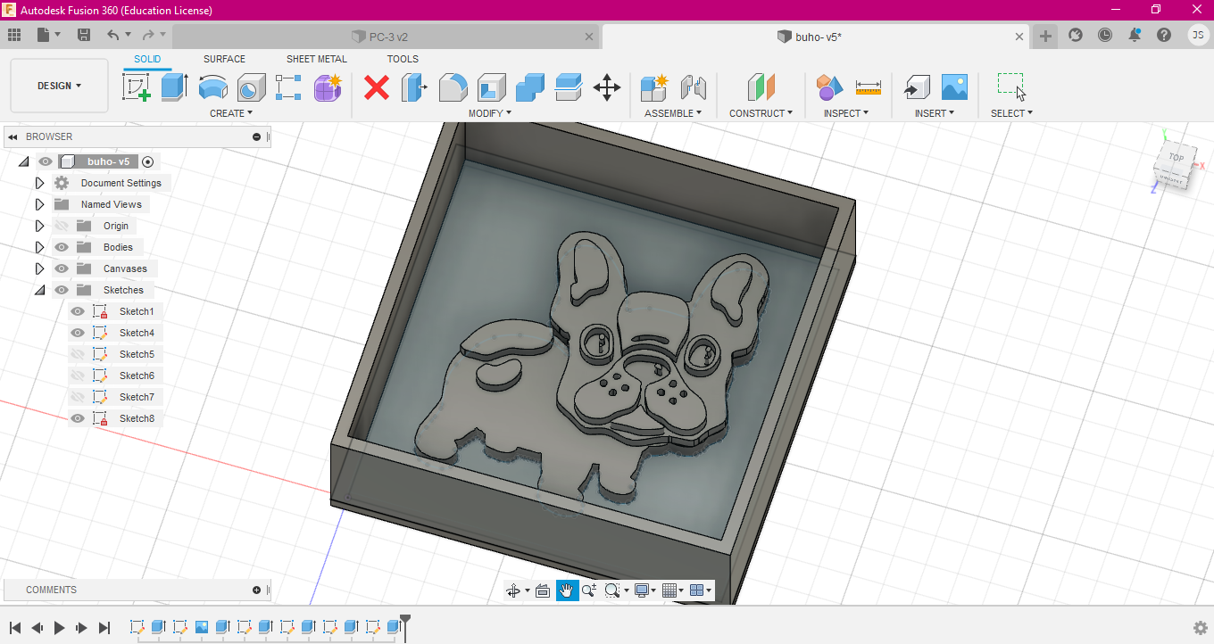Click the ViewCube TOP face
1214x644 pixels.
[x=1177, y=158]
